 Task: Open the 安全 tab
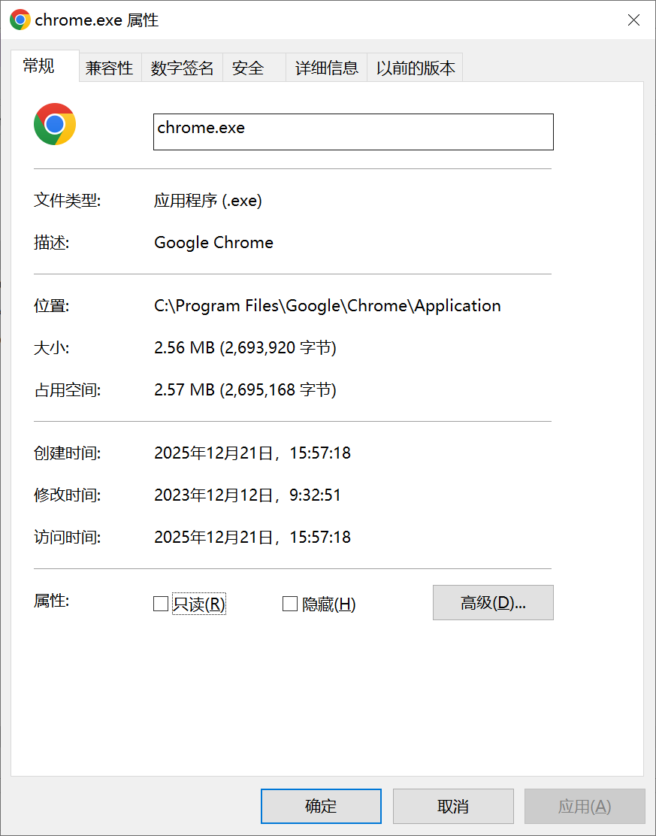247,67
